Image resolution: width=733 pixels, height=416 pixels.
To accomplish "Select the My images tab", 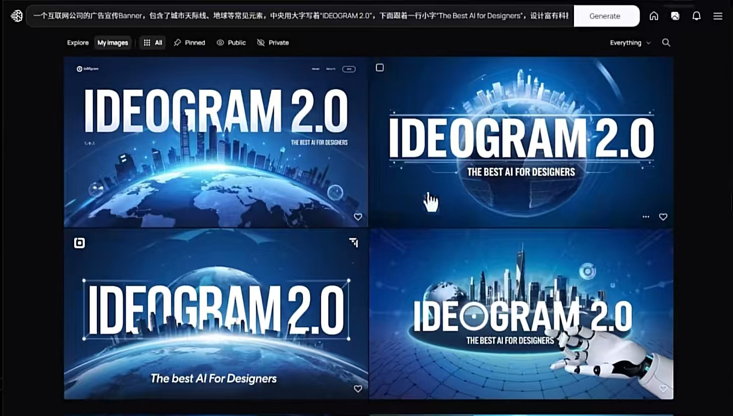I will point(113,43).
